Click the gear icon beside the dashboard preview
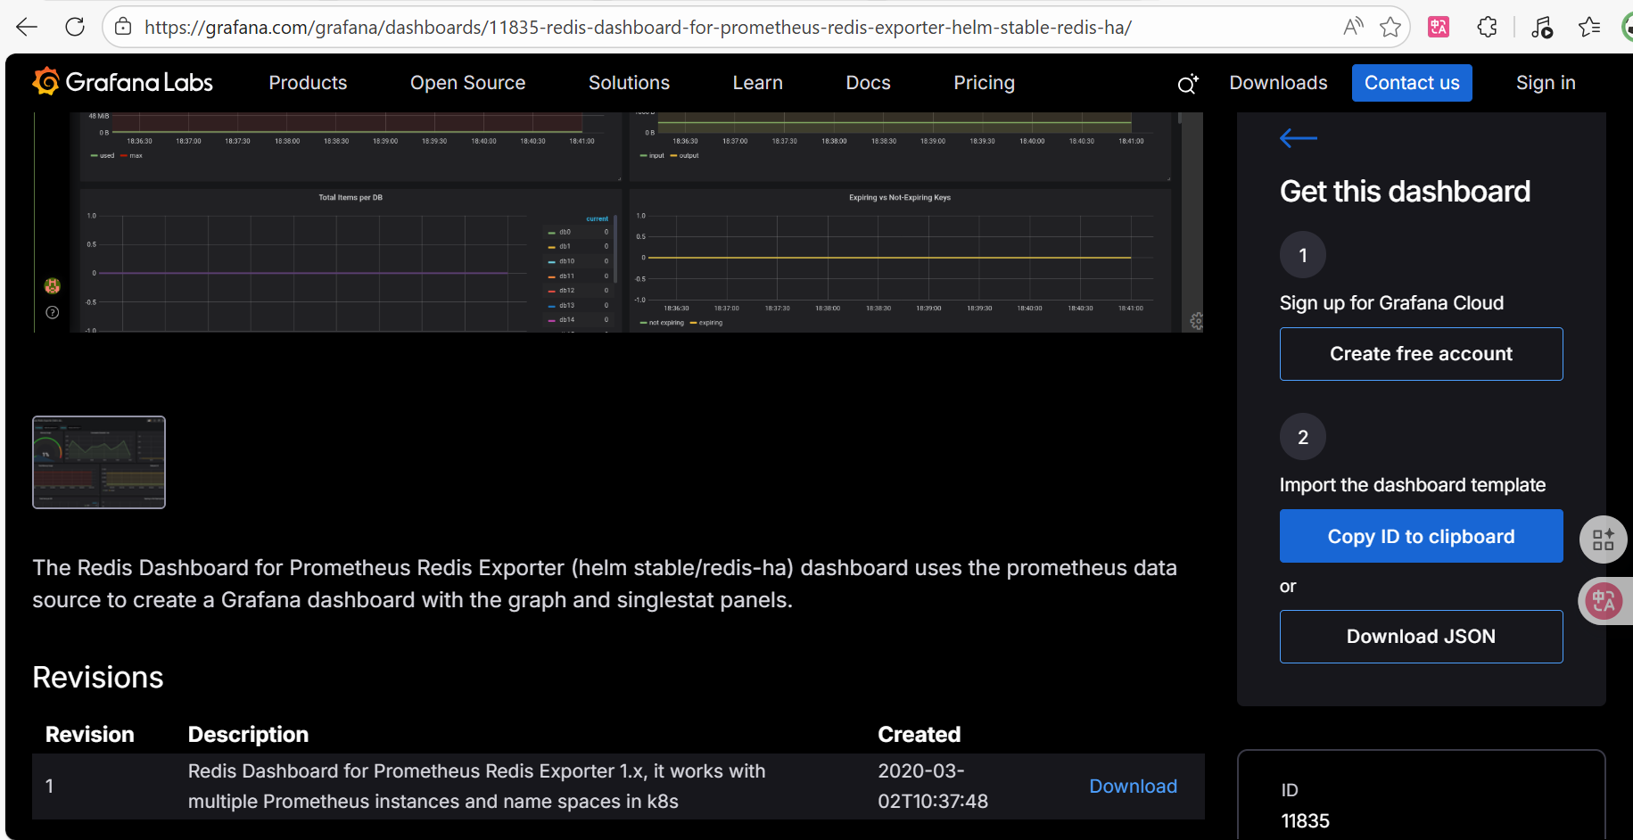1633x840 pixels. tap(1197, 321)
